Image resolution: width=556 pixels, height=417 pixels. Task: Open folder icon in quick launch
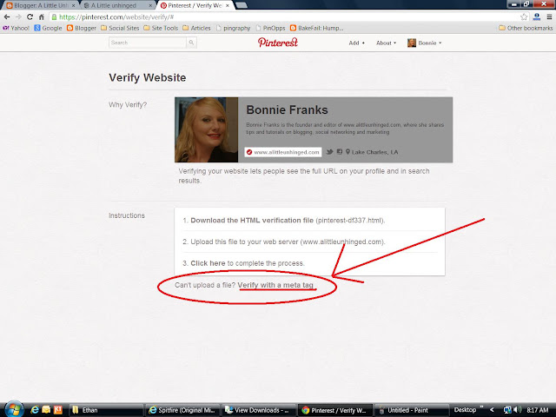tap(46, 410)
